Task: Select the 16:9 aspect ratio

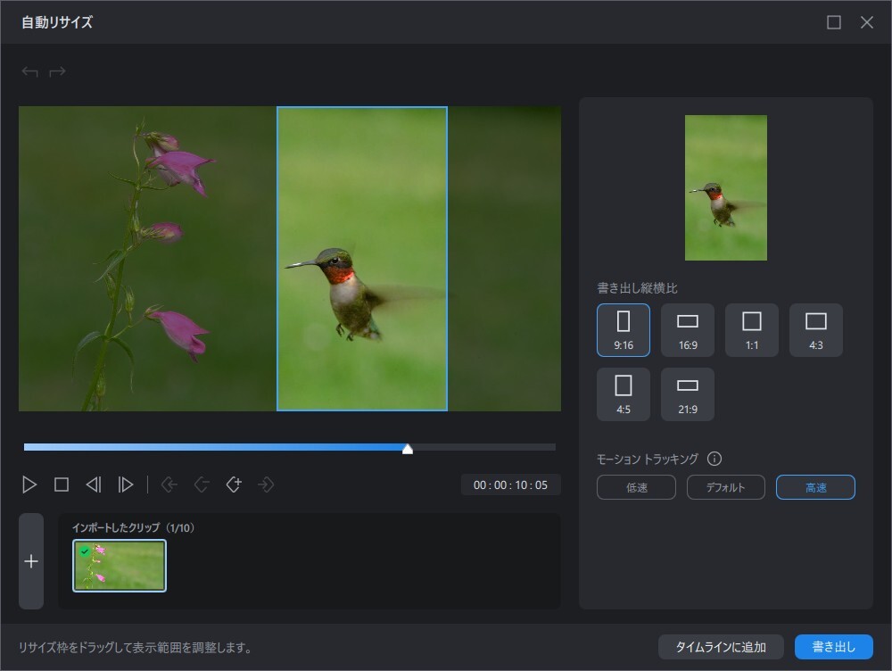Action: click(x=688, y=330)
